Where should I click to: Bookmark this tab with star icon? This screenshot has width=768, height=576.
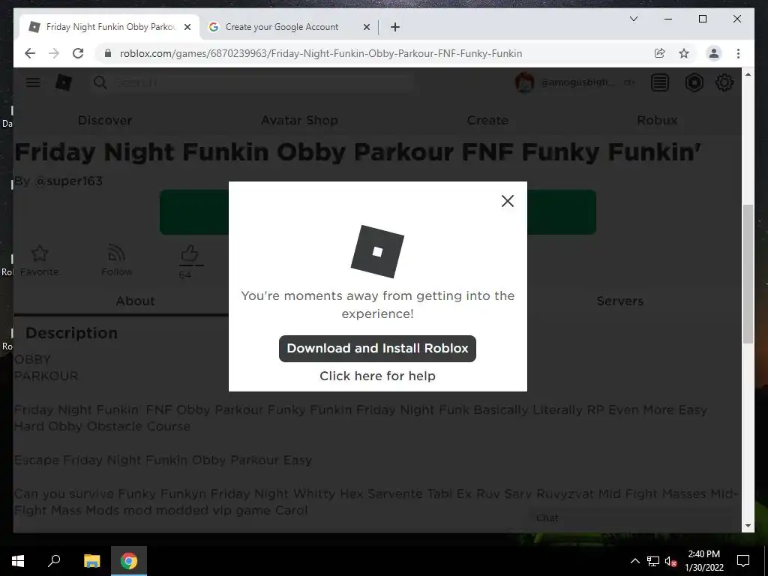684,53
